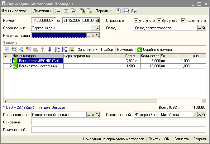Click the Цены и валюта menu button
Viewport: 210px width, 144px height.
click(x=15, y=11)
